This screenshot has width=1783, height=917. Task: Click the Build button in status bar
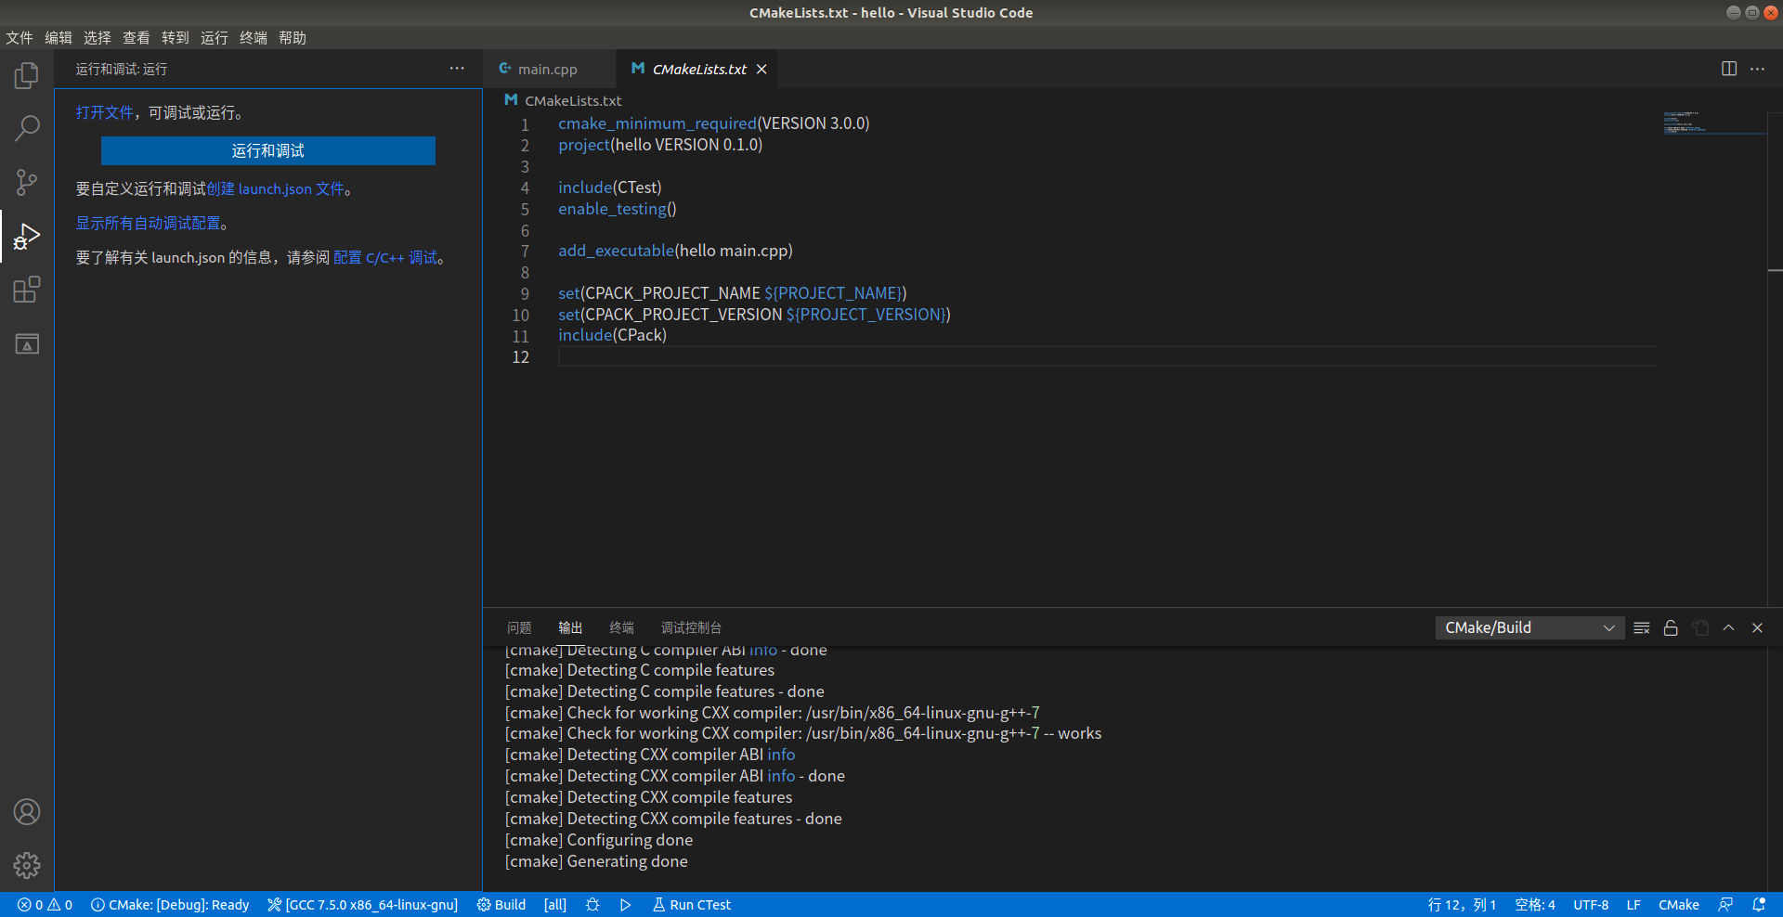501,905
